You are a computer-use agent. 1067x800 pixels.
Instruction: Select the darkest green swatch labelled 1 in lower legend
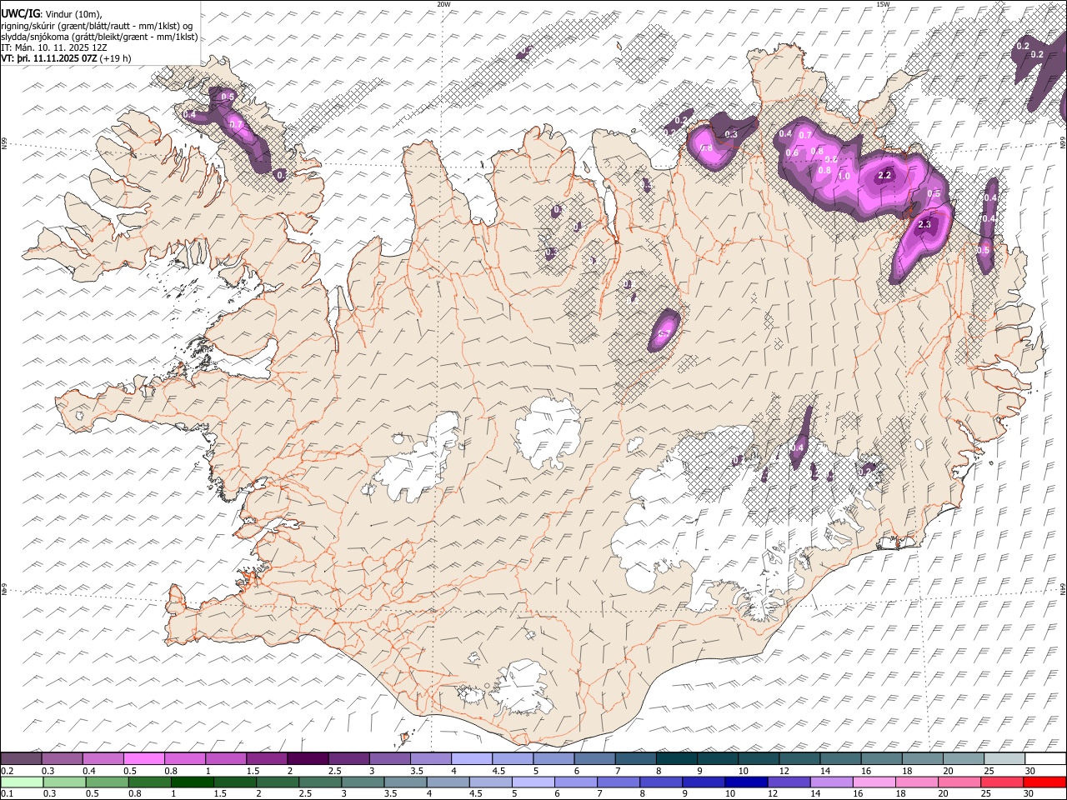click(192, 782)
